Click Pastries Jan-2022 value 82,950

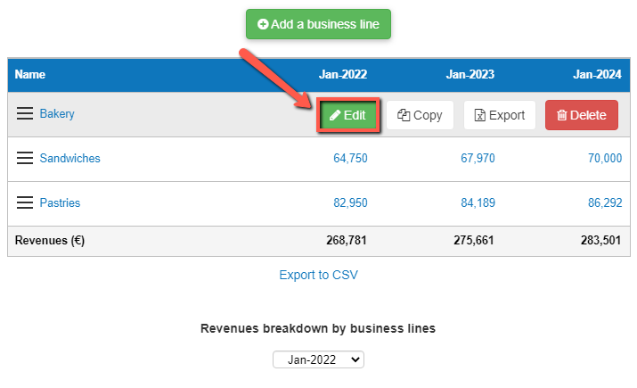point(350,203)
